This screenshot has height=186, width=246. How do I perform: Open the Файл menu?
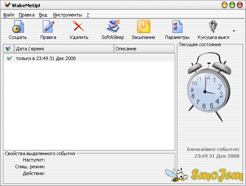coord(8,15)
